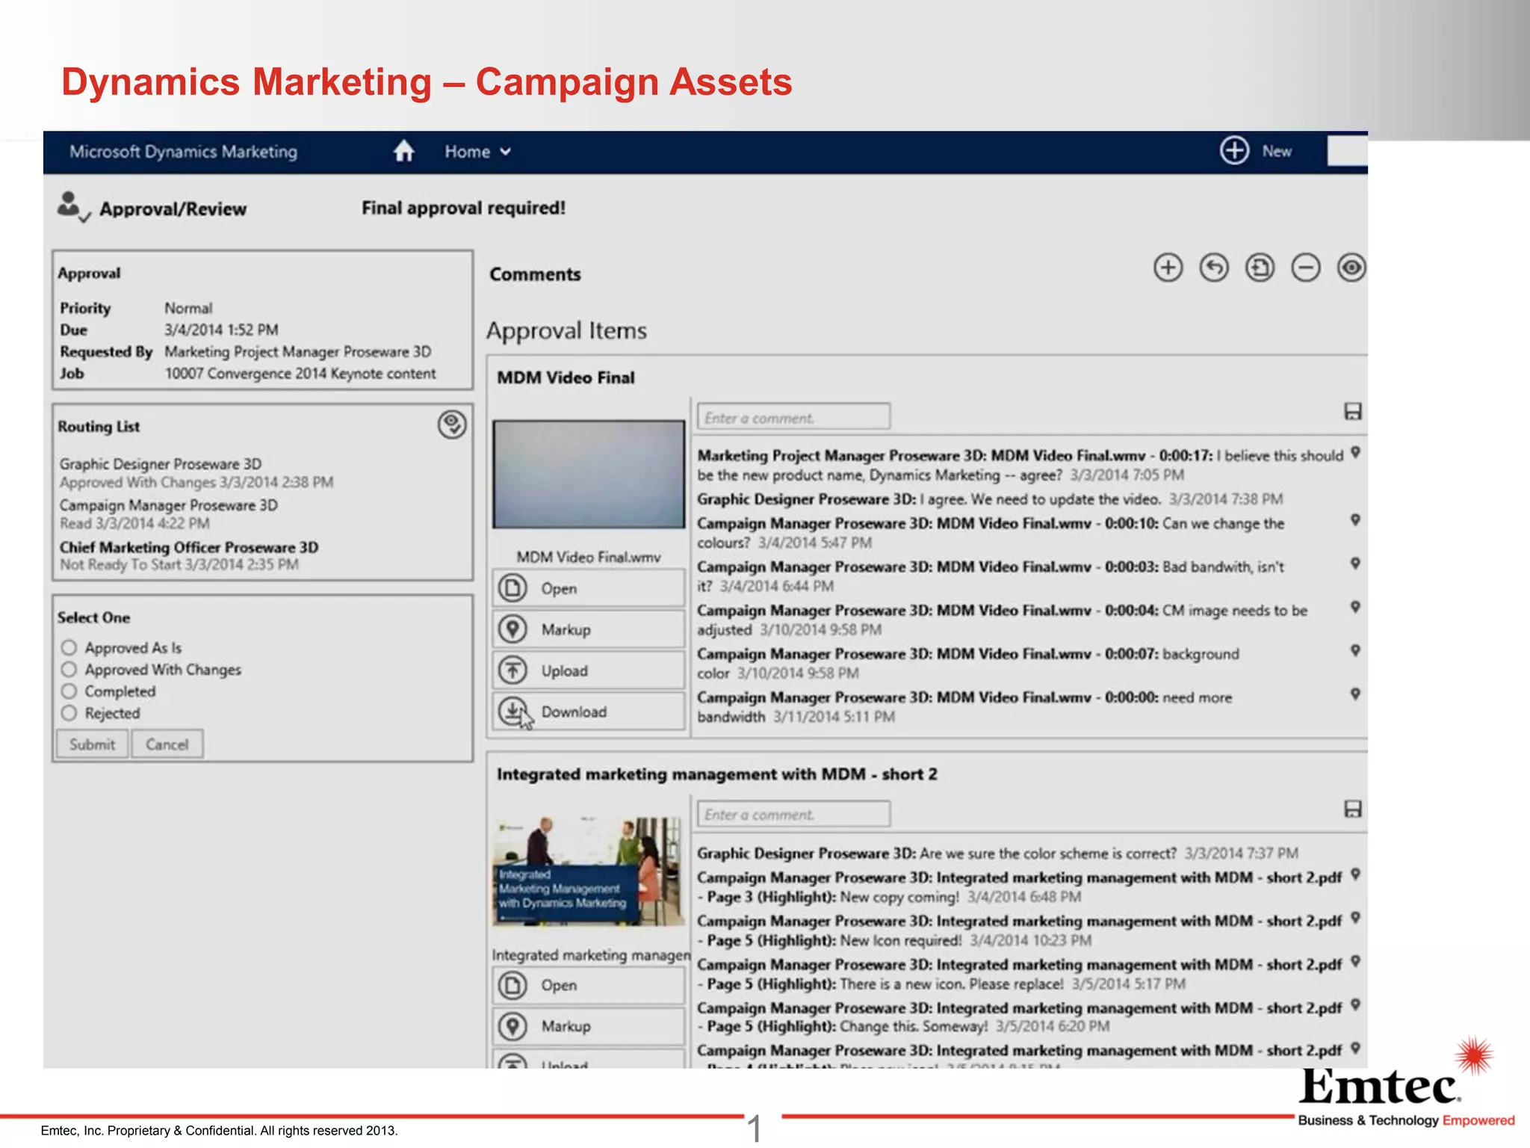Screen dimensions: 1530x1148
Task: Click 'Marketing Project Manager Proseware 3D' requester
Action: click(x=298, y=351)
